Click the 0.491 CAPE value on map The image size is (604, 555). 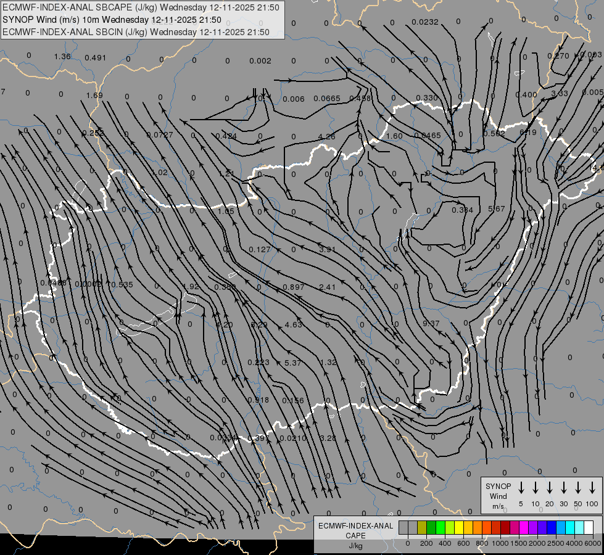pos(95,58)
